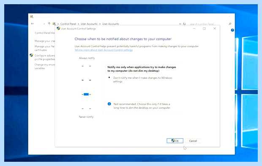Click text 'Don't notify me when I make changes'
This screenshot has height=166, width=262.
pos(142,80)
